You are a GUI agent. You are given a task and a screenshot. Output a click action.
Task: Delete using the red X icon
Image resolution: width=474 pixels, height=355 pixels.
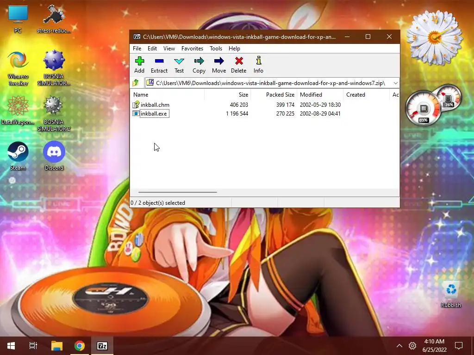239,61
